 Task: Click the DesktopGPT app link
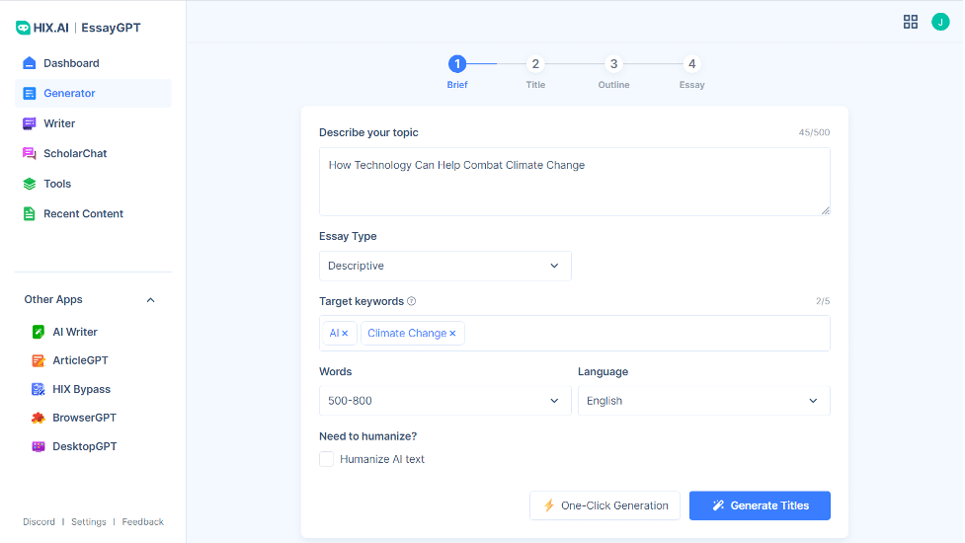point(85,446)
